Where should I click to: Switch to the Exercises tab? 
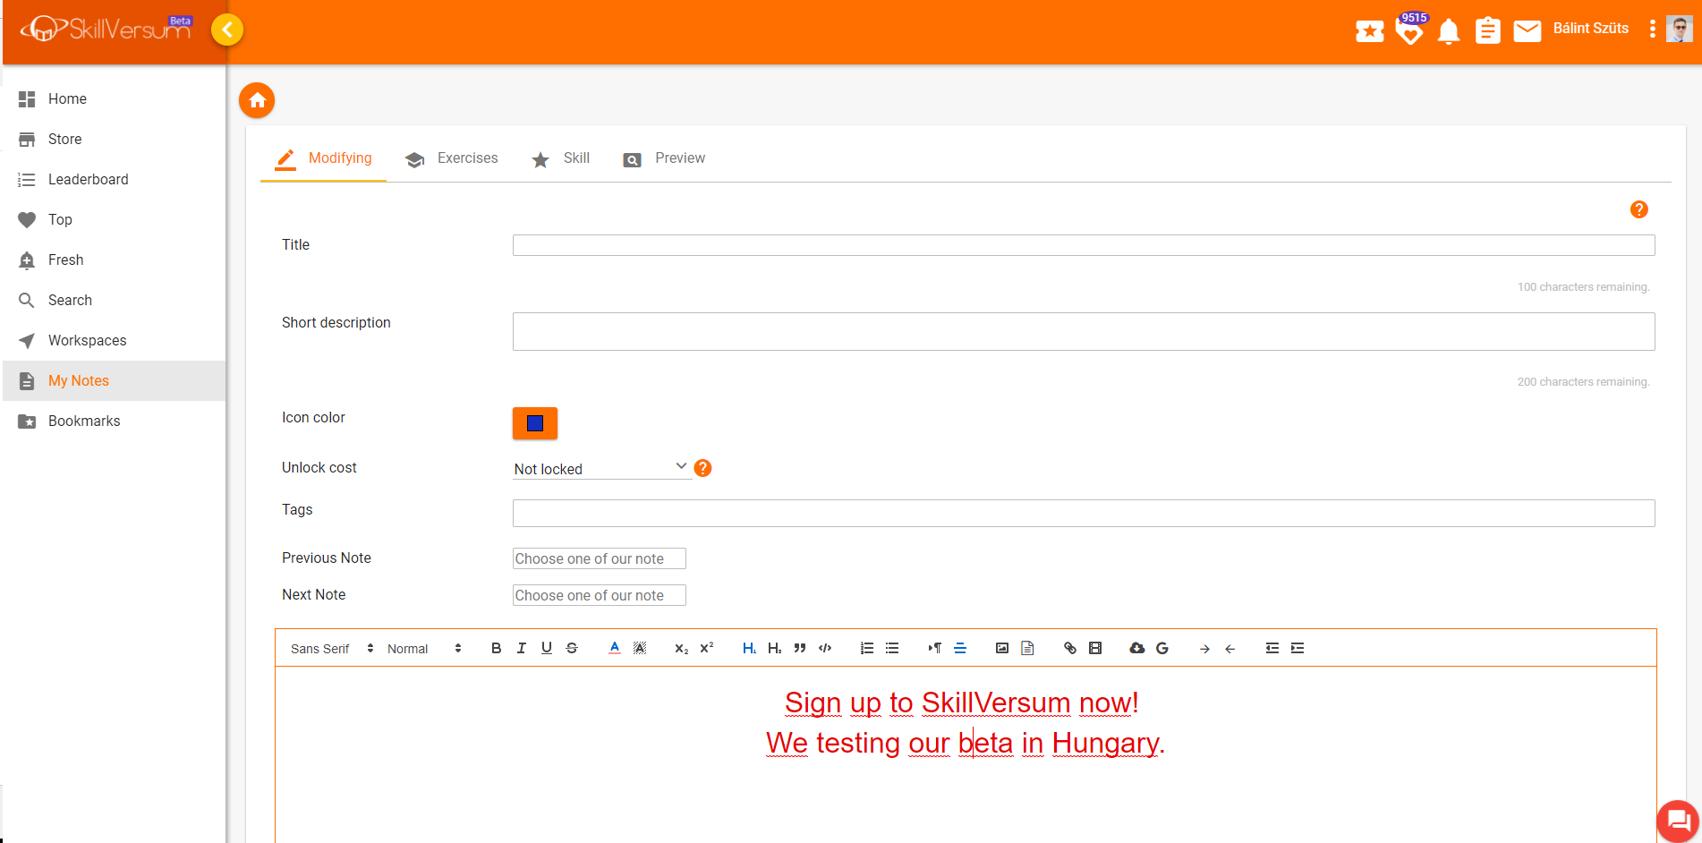(452, 158)
